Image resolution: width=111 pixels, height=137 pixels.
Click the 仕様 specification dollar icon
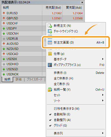click(50, 54)
